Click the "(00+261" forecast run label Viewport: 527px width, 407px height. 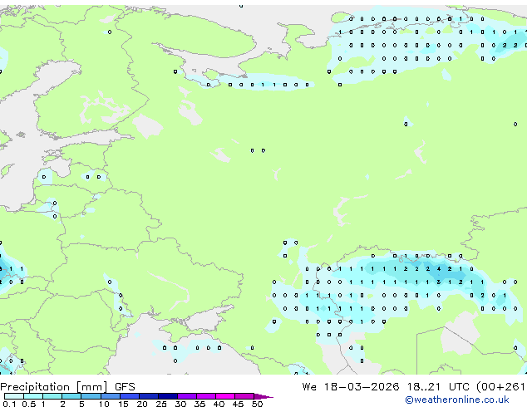point(500,387)
